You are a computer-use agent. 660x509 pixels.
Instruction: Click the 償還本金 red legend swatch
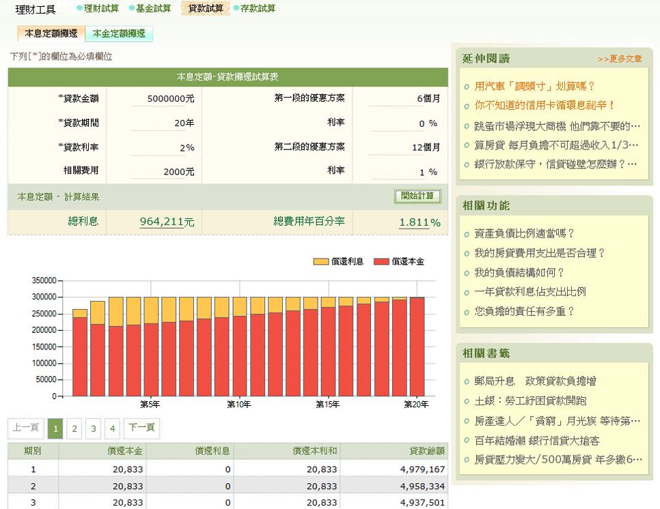click(x=381, y=262)
